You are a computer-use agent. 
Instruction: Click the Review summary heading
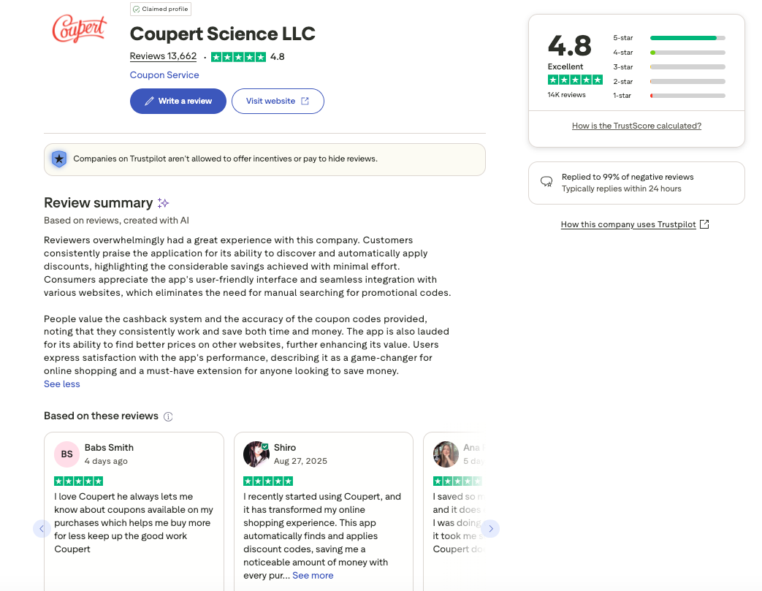click(x=98, y=202)
